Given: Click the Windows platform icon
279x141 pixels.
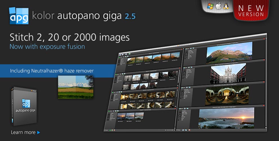Looking at the screenshot, I should coord(210,6).
